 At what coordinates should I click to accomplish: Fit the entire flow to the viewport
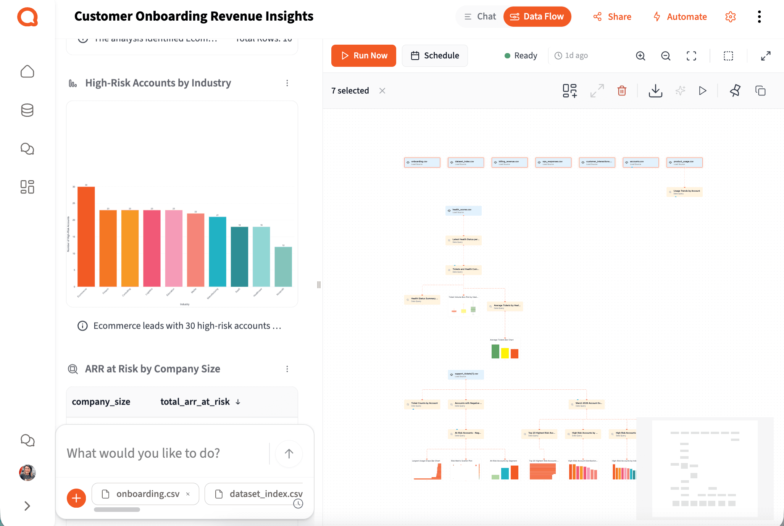691,56
